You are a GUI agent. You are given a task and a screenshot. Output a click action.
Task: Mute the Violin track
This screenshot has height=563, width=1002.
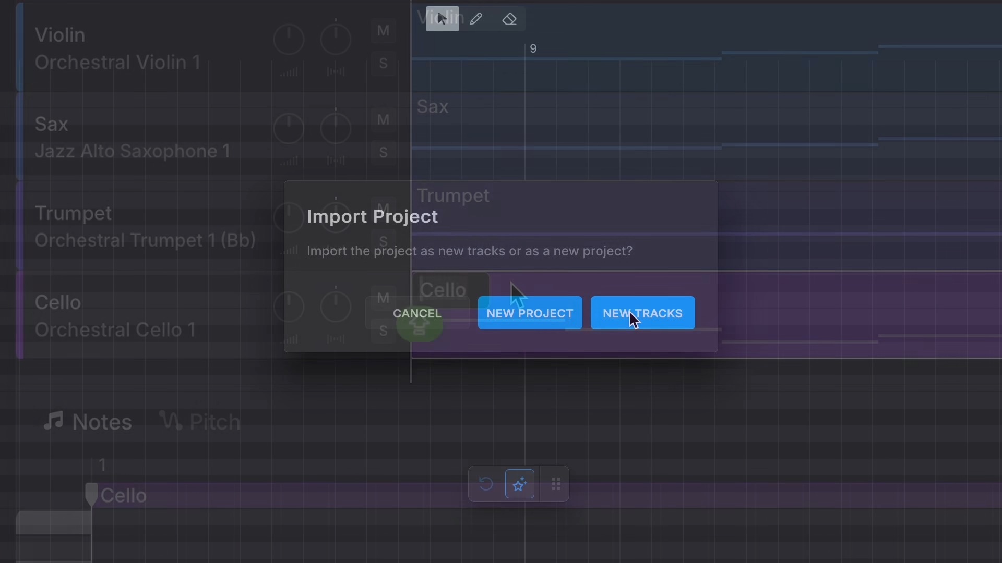pos(383,31)
